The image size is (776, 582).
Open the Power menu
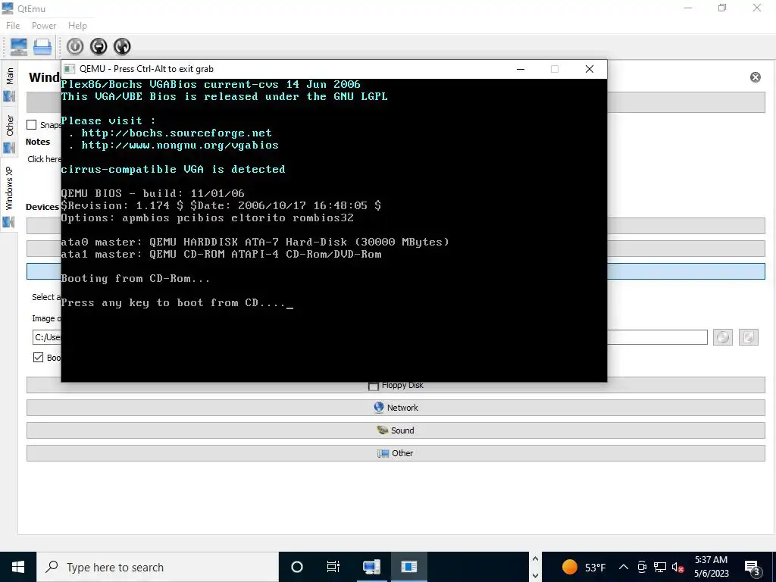43,26
